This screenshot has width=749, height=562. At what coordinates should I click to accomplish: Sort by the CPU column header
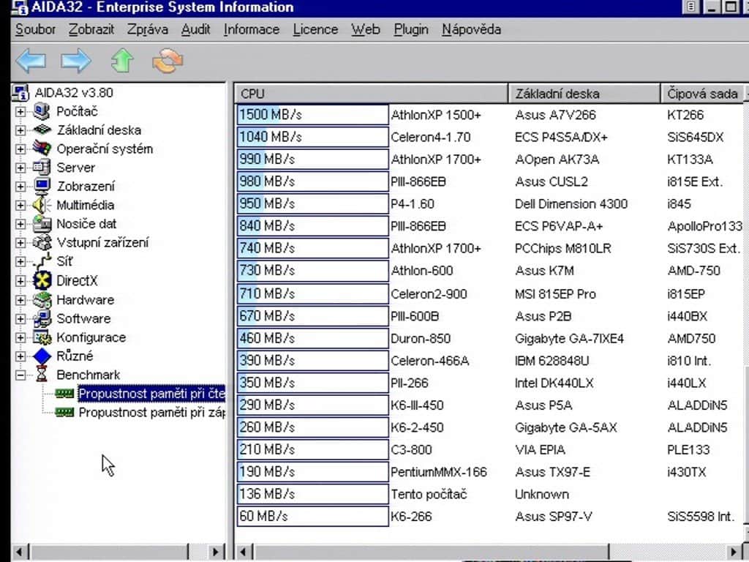coord(371,94)
